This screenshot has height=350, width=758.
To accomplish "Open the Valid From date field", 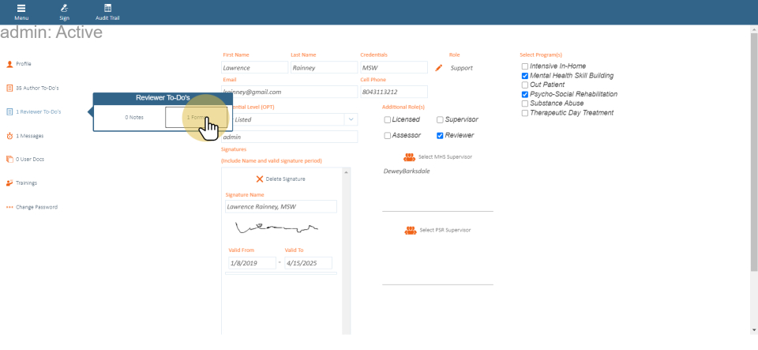I will (251, 263).
